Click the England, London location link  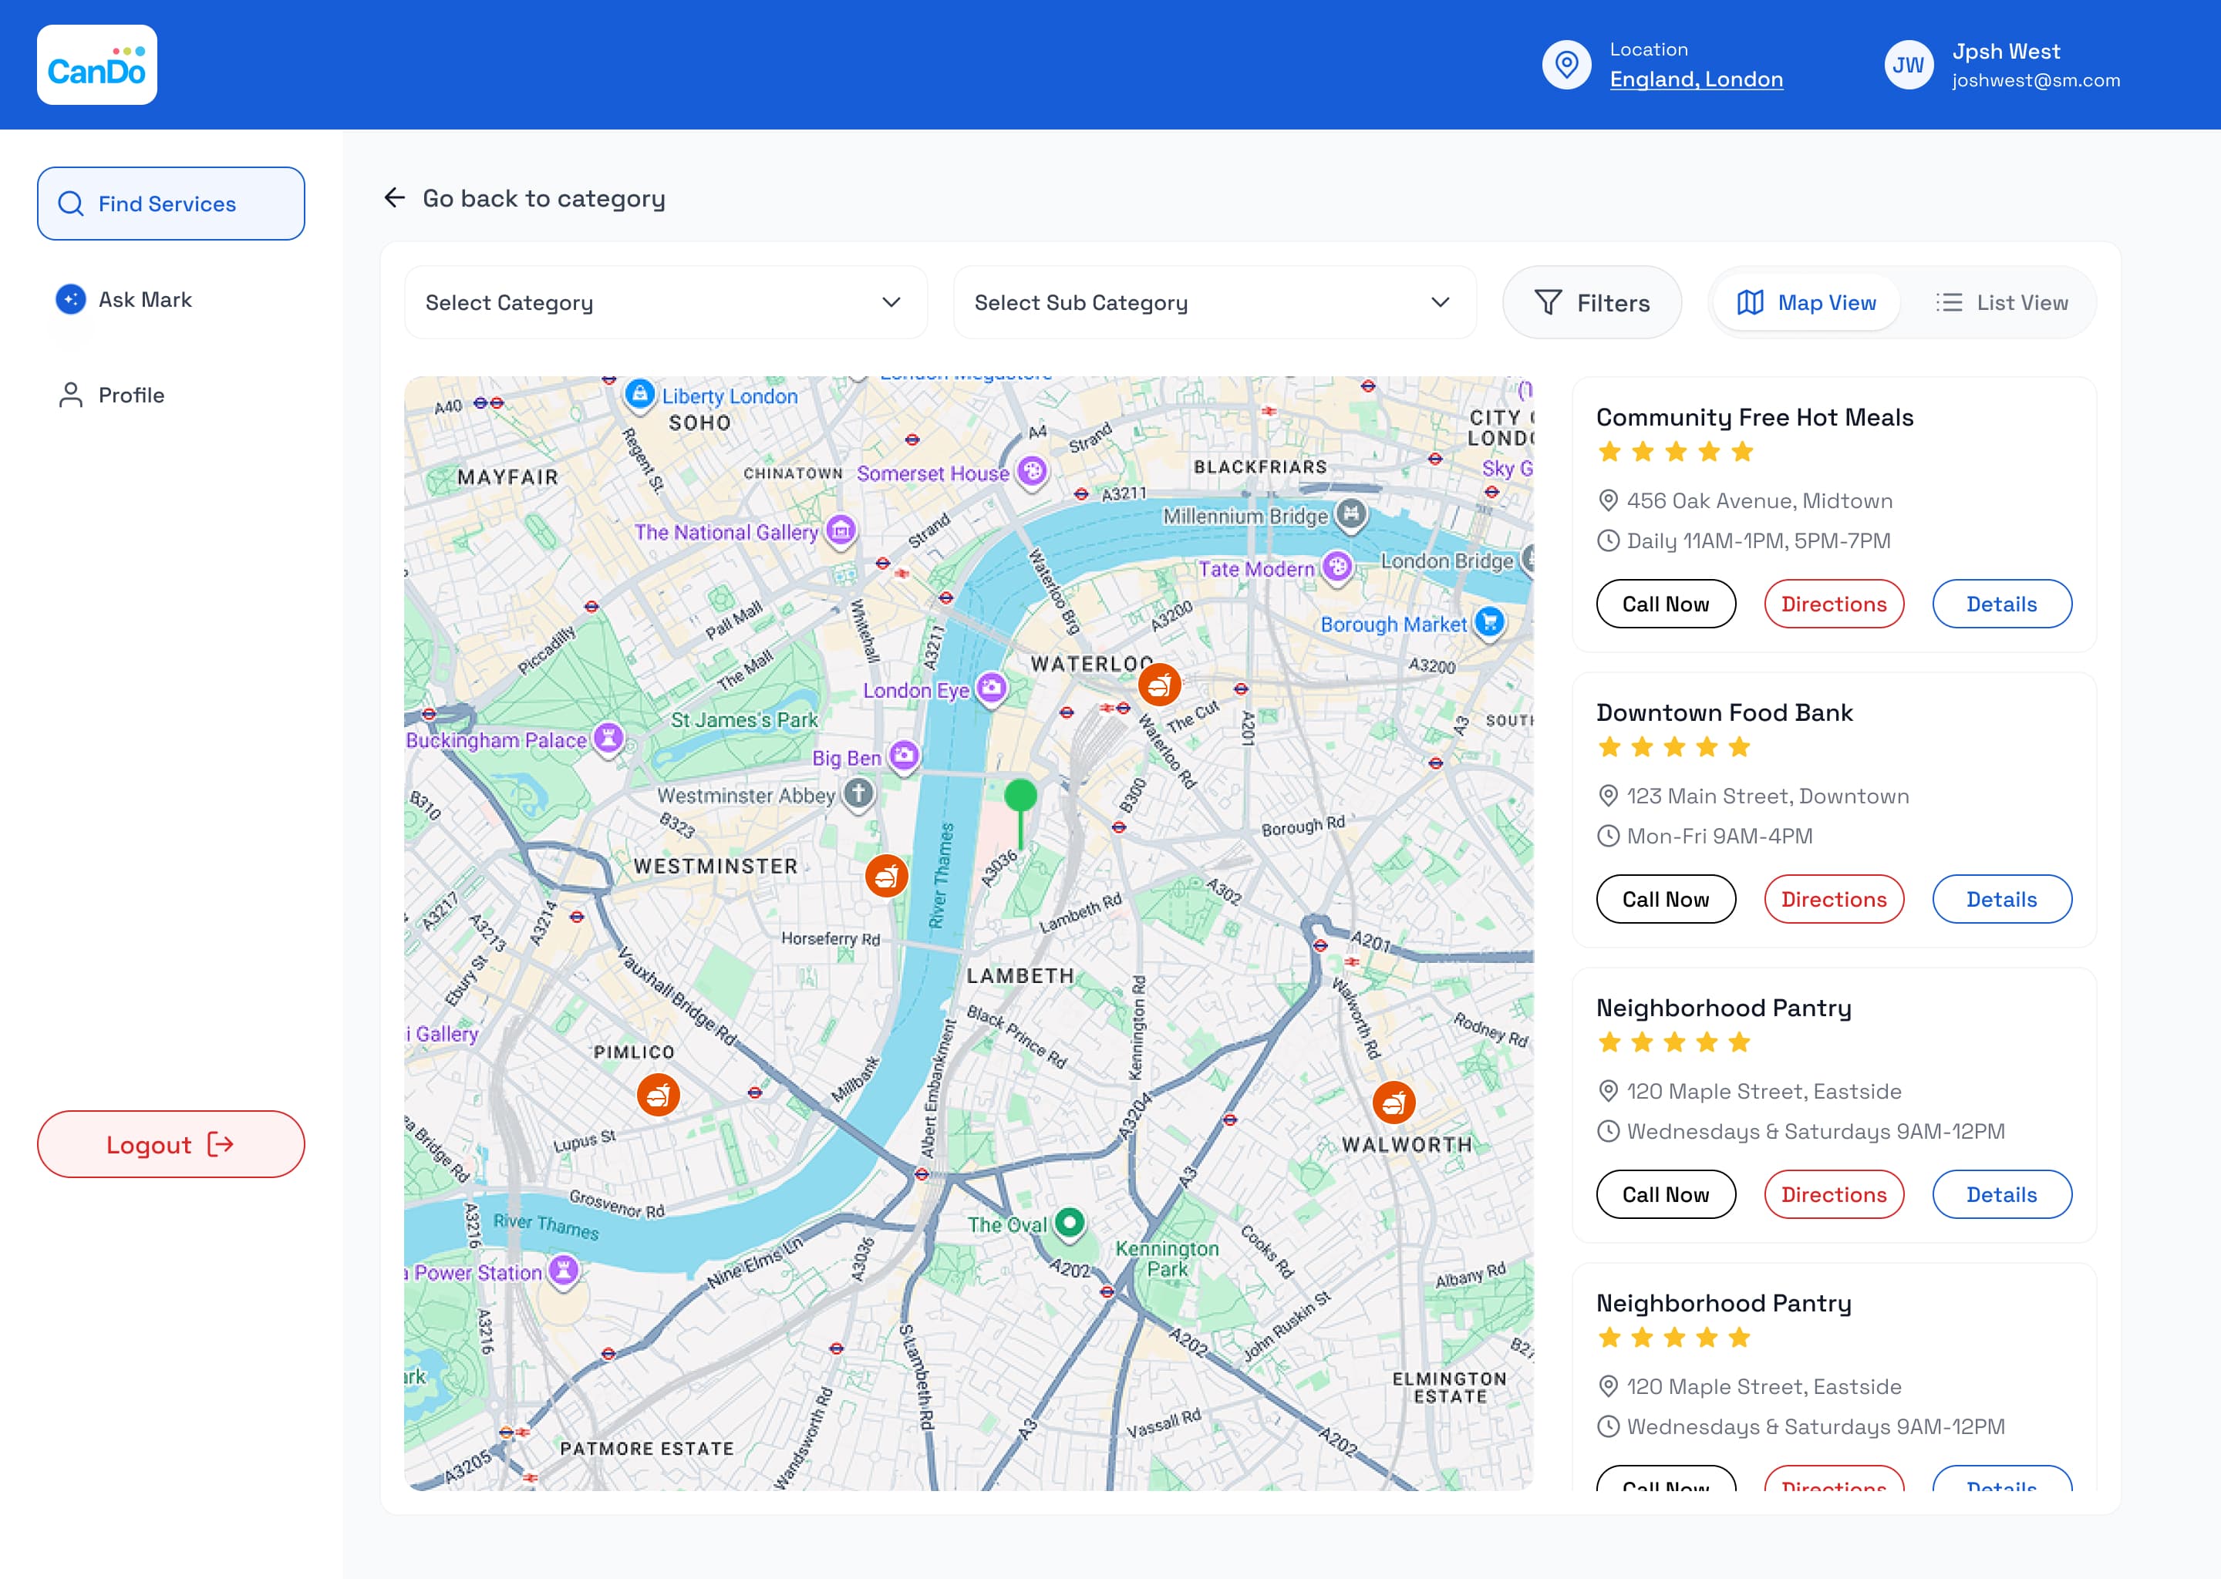pos(1696,79)
